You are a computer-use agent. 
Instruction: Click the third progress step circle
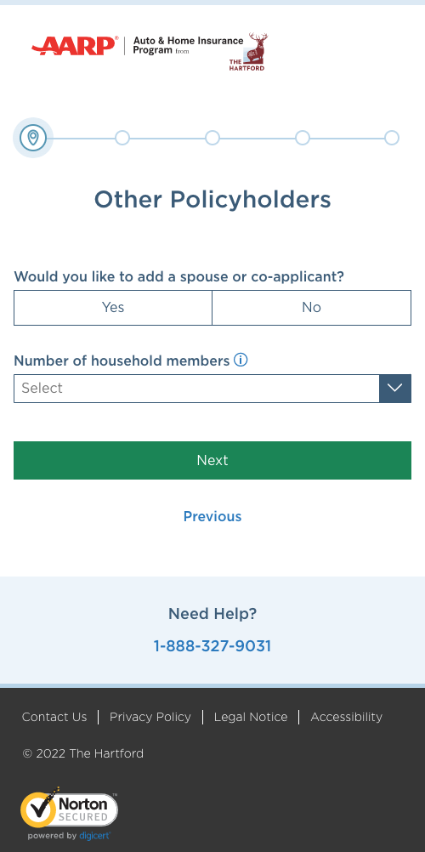[x=212, y=138]
